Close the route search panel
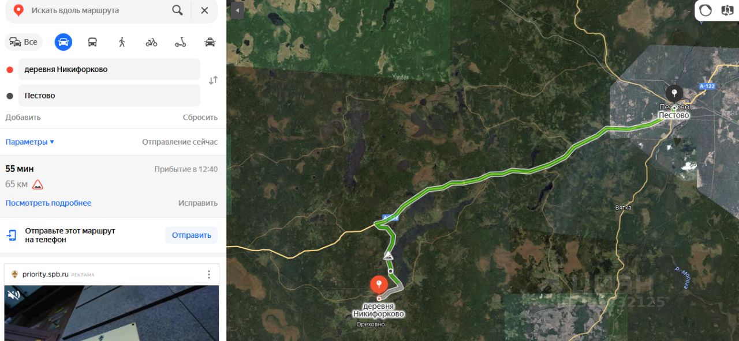This screenshot has height=341, width=739. [204, 10]
